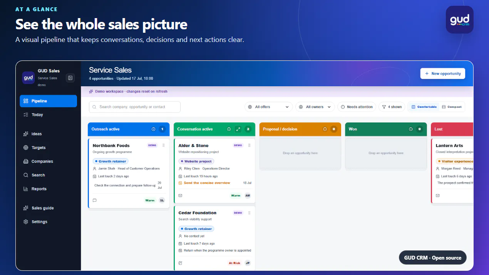Click the gud crm logo at top right
This screenshot has height=275, width=489.
460,20
